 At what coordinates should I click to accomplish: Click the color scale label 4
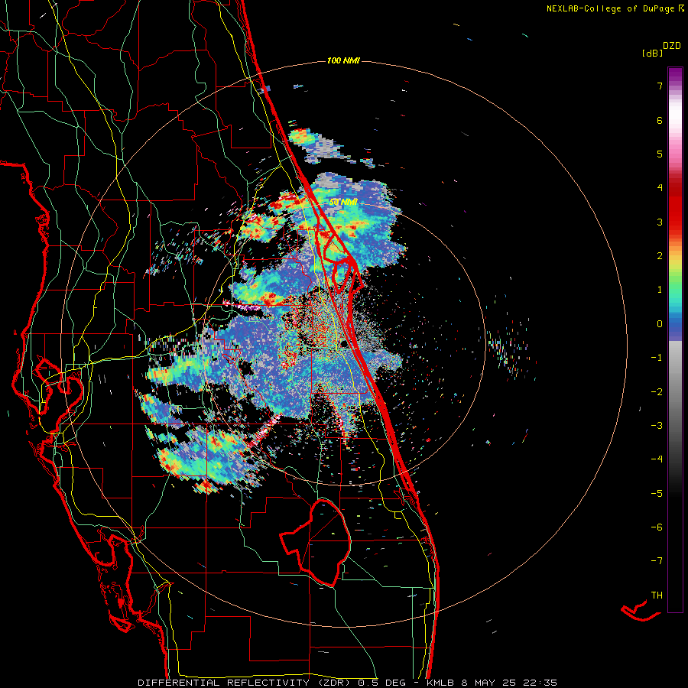click(660, 188)
